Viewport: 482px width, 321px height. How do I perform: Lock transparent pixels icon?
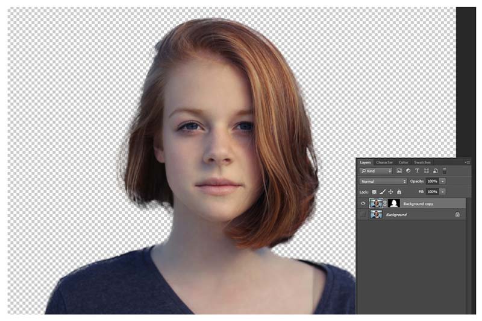coord(374,192)
